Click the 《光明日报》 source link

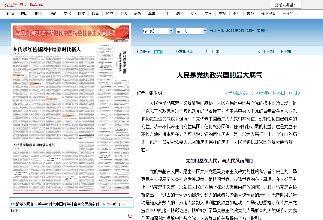tap(237, 93)
